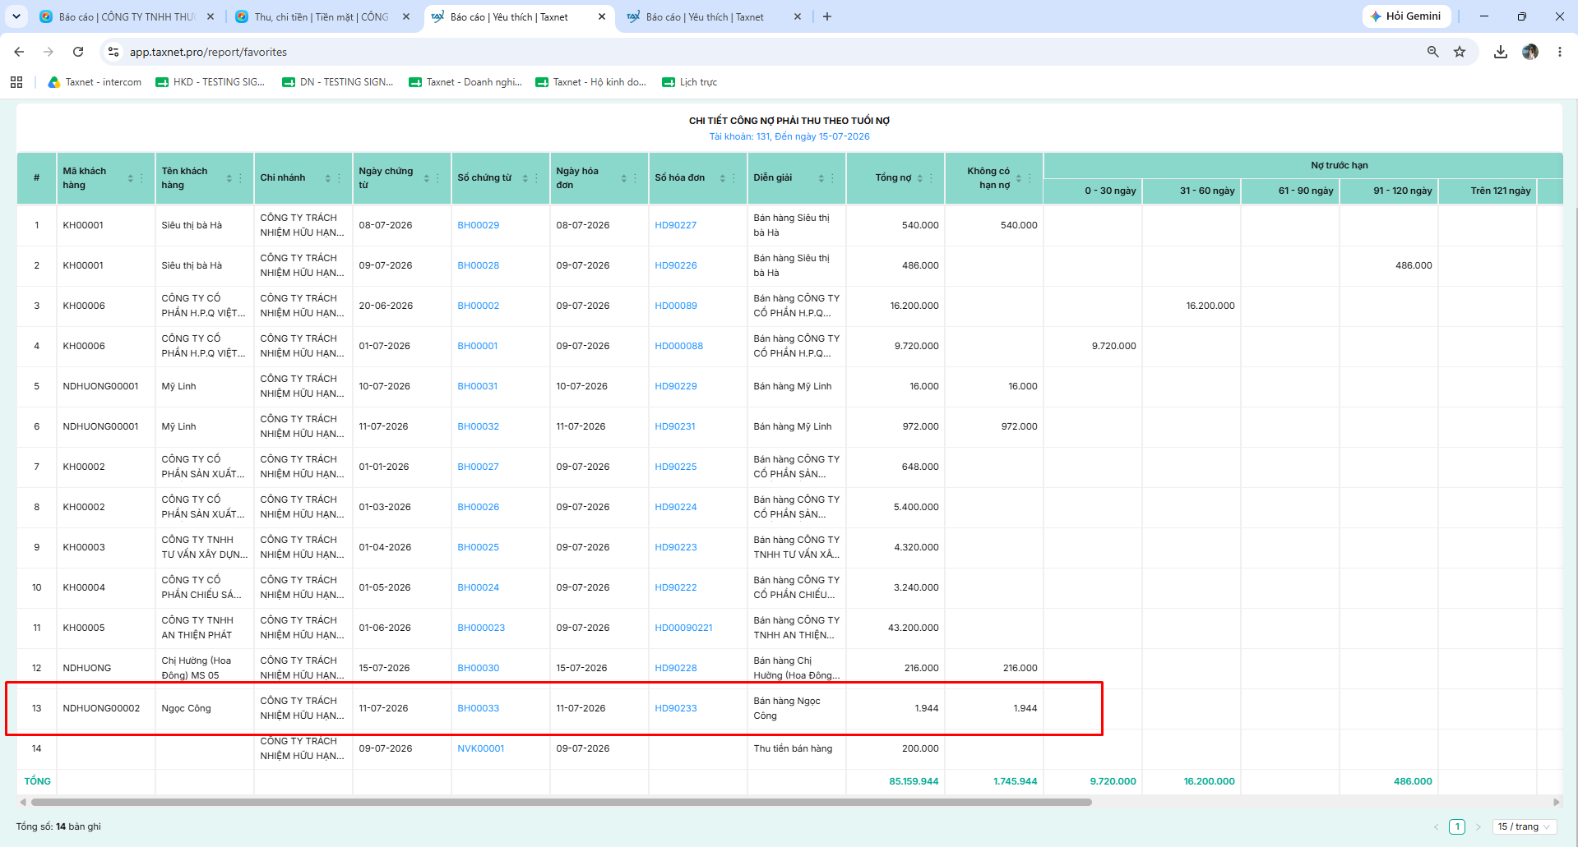Image resolution: width=1578 pixels, height=847 pixels.
Task: Open Chrome three-dot menu
Action: click(1559, 52)
